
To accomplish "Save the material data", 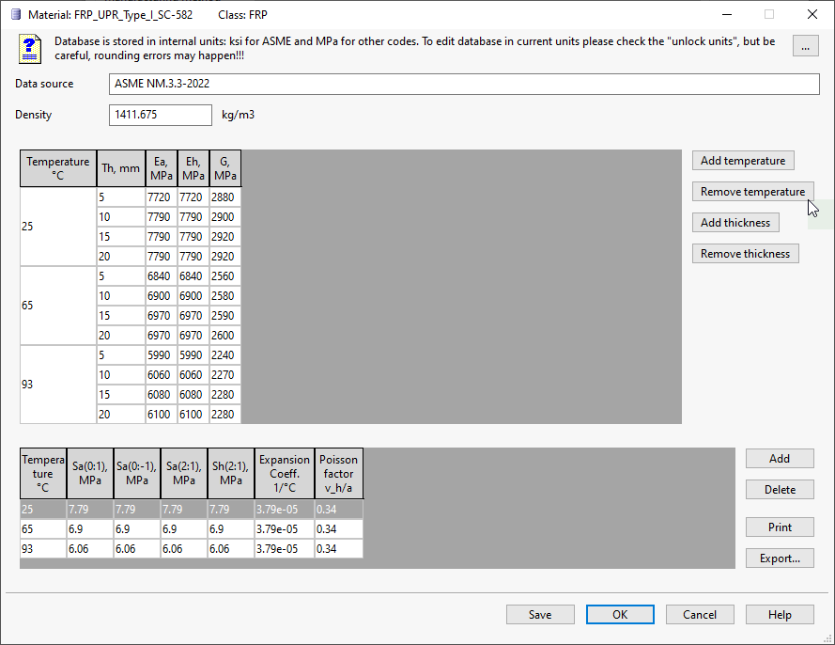I will 540,615.
